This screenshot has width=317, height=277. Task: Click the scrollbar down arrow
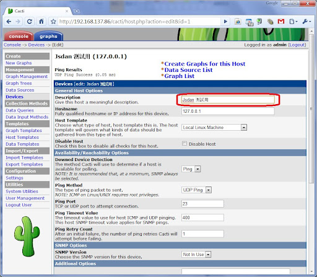[x=311, y=271]
